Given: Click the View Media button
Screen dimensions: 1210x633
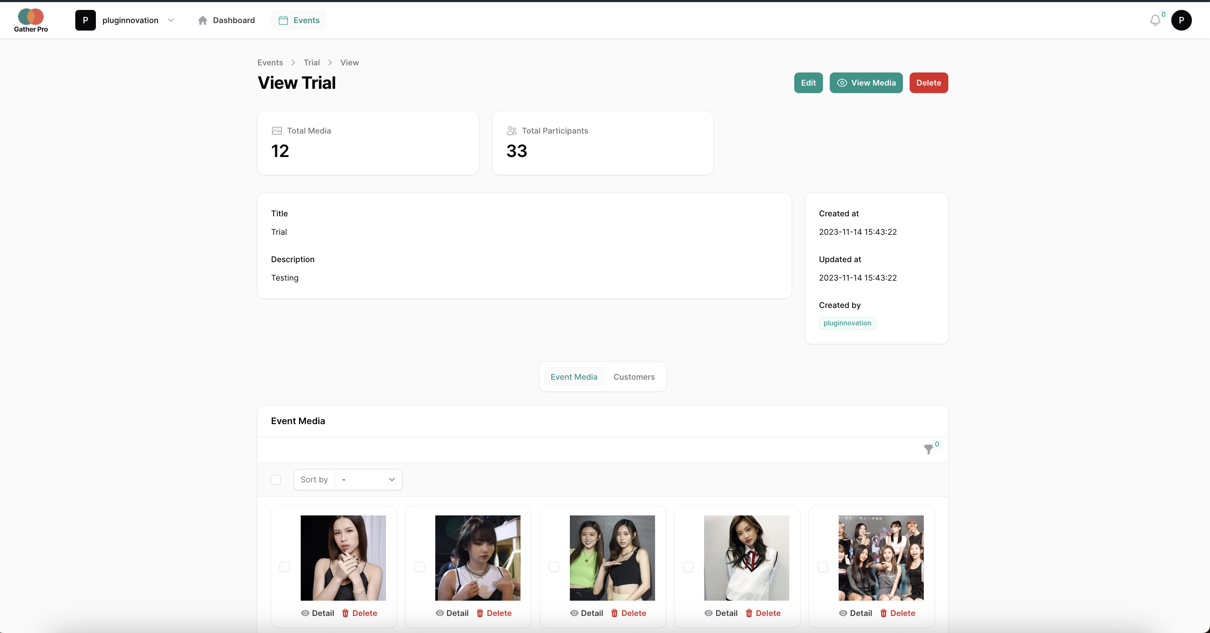Looking at the screenshot, I should (x=866, y=83).
